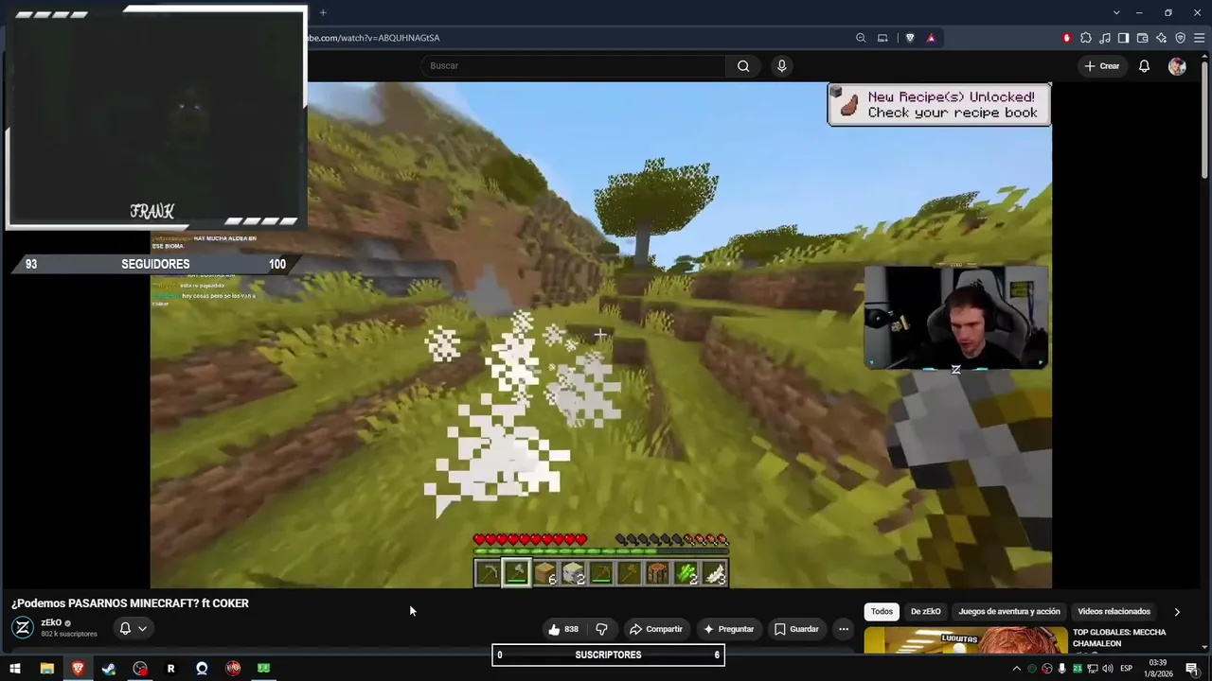
Task: Click the install app icon in address bar
Action: 882,38
